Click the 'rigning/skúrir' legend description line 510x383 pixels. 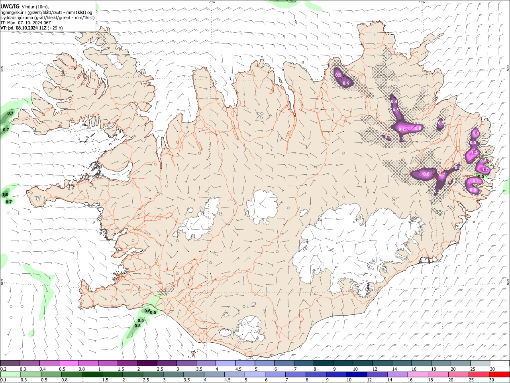tap(46, 12)
